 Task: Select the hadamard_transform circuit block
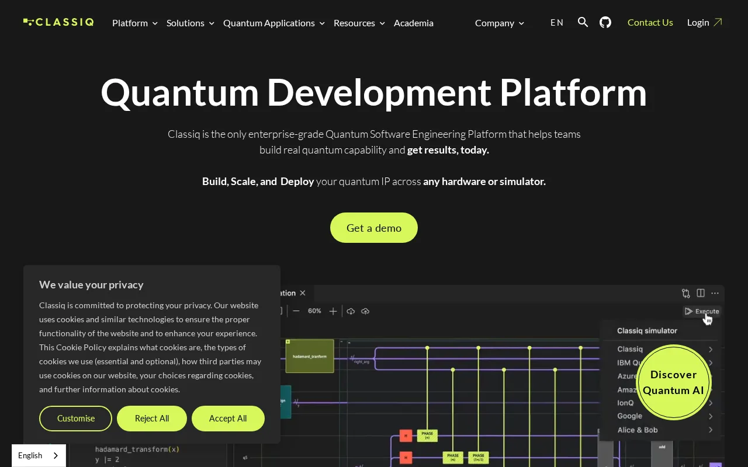tap(310, 356)
